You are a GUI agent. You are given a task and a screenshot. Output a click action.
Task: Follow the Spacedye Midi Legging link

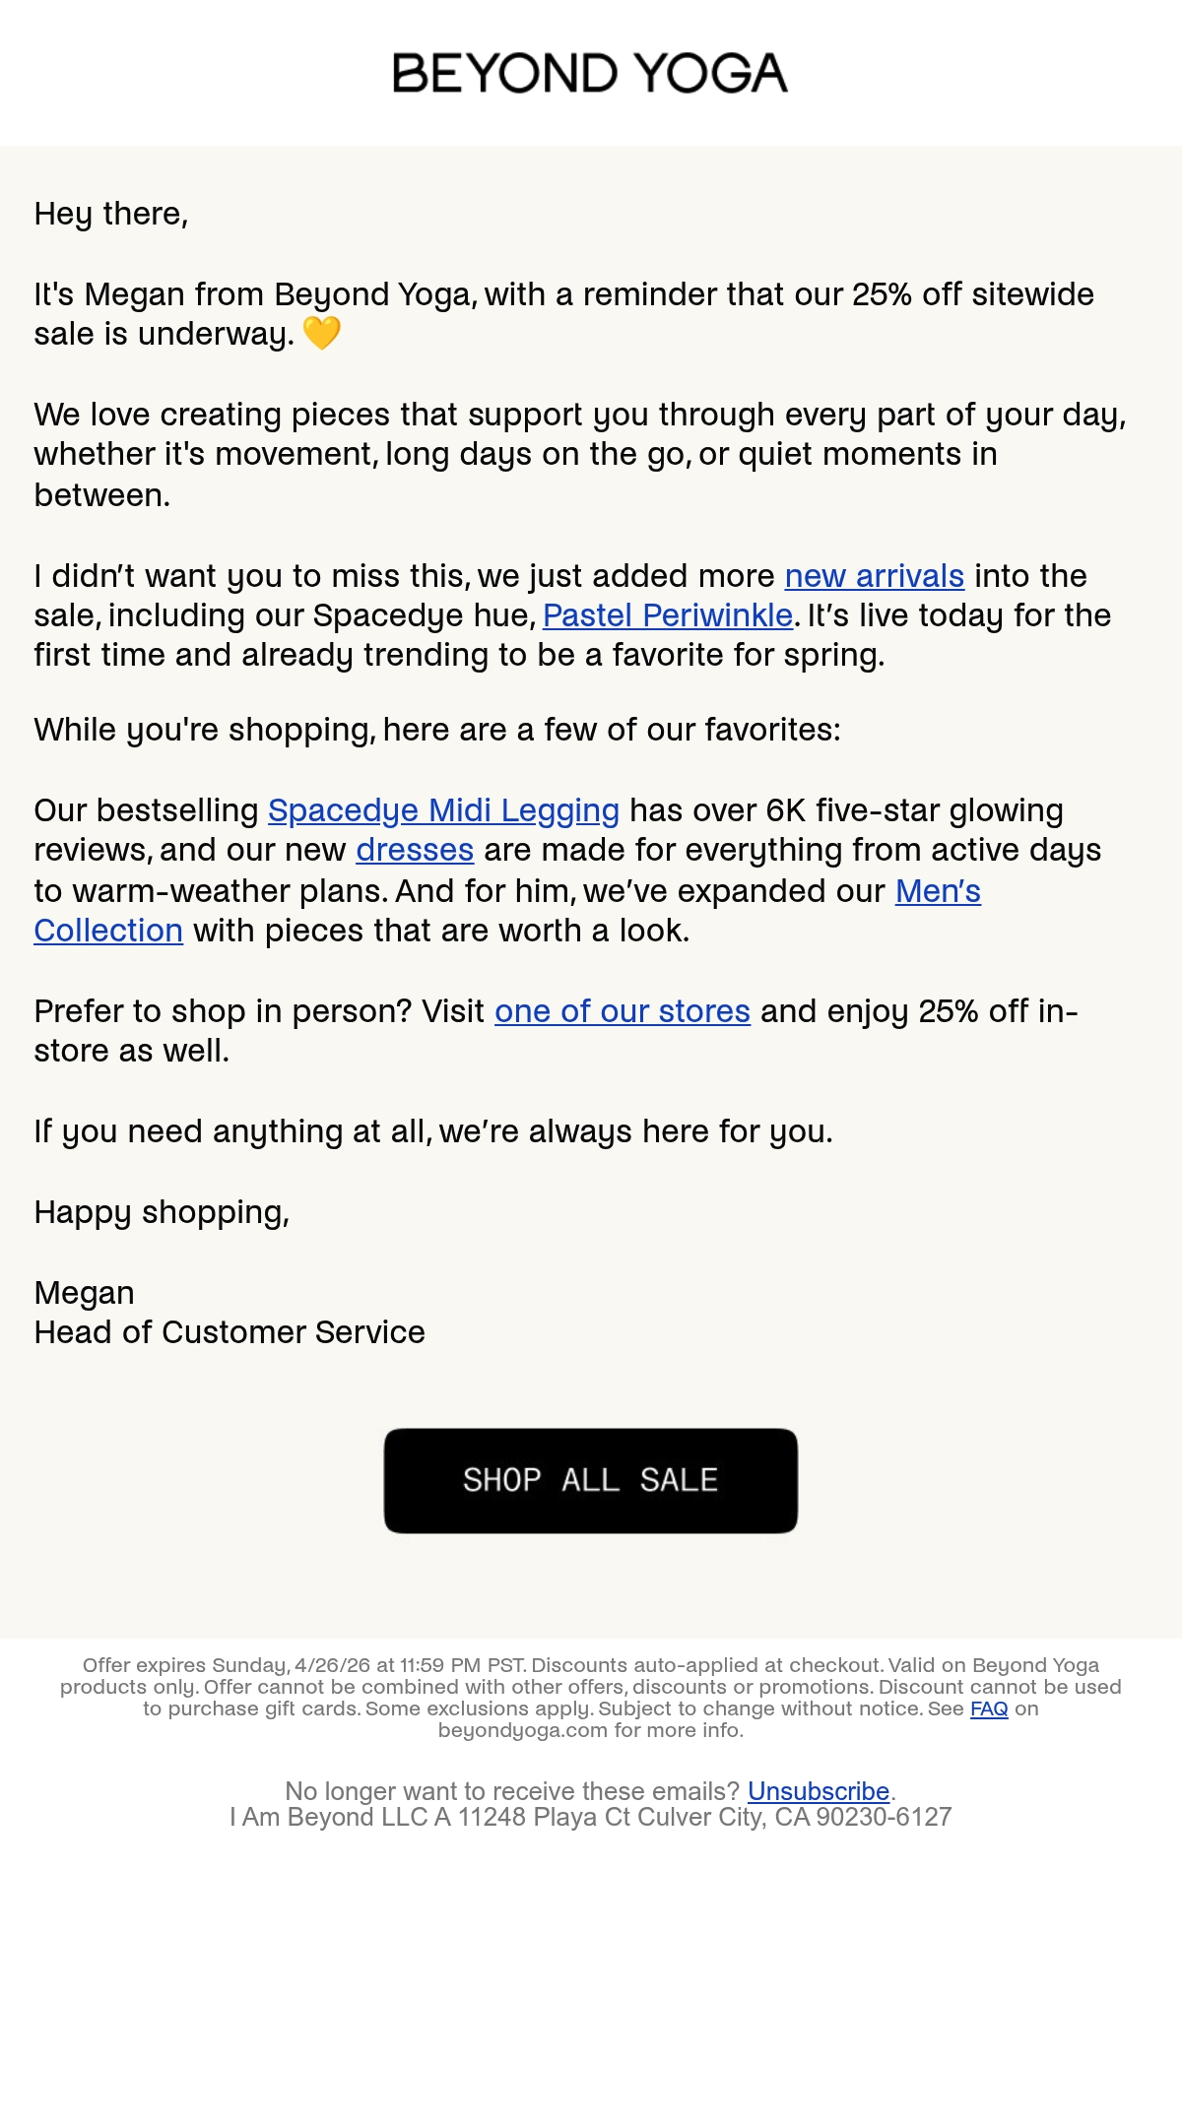(443, 810)
